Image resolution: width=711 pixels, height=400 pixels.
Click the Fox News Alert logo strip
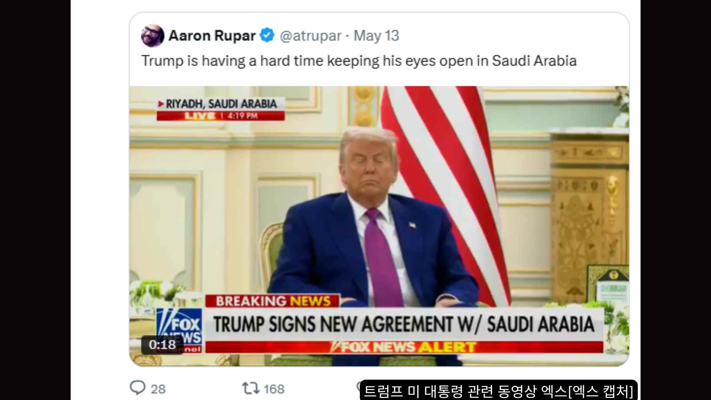404,347
